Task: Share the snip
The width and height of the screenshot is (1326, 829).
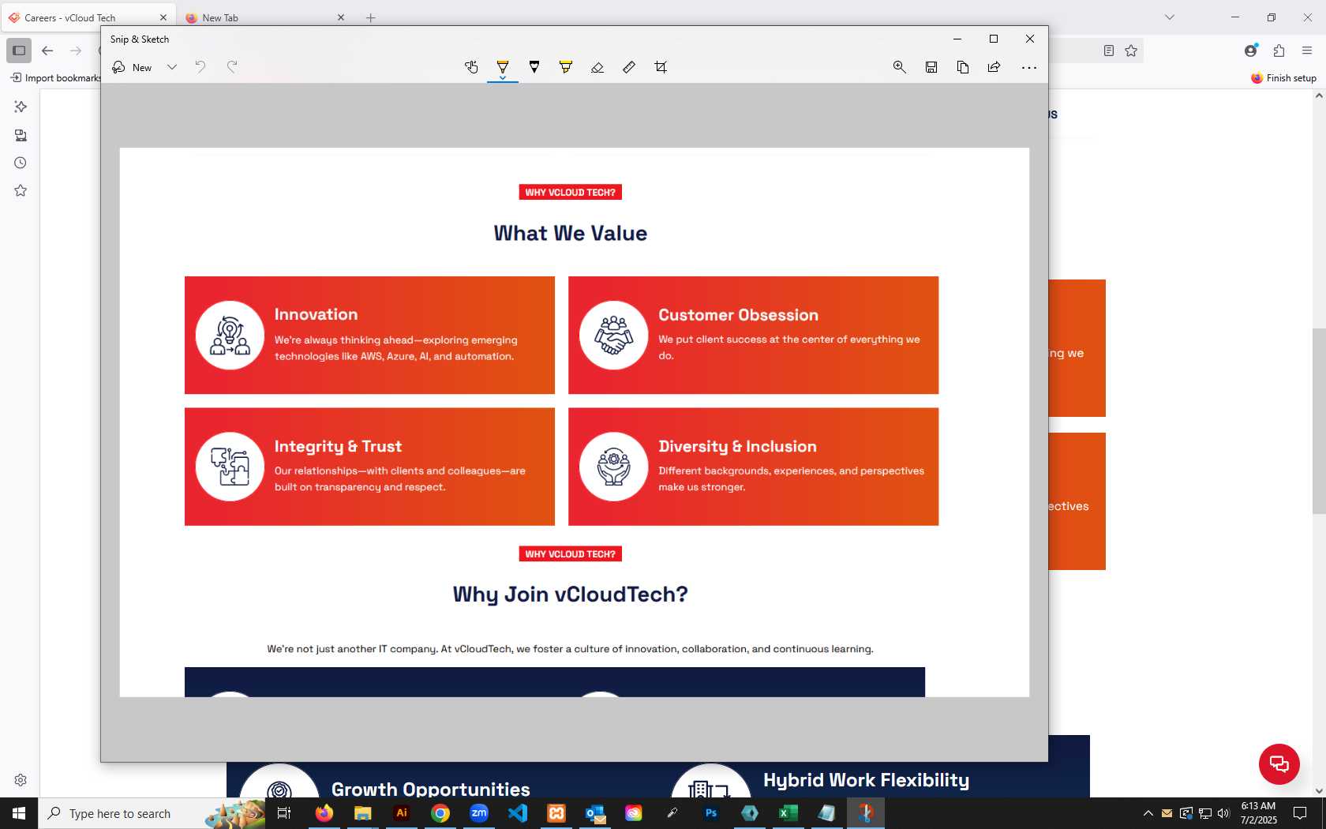Action: click(994, 67)
